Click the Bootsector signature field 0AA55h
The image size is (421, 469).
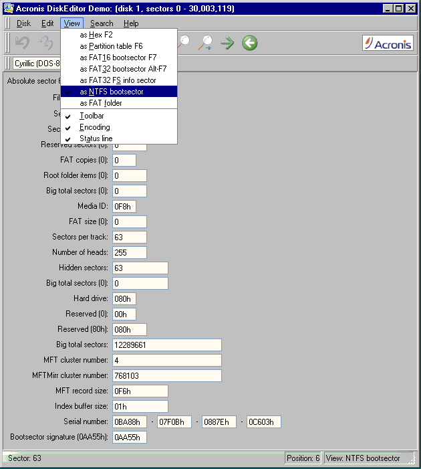point(130,438)
